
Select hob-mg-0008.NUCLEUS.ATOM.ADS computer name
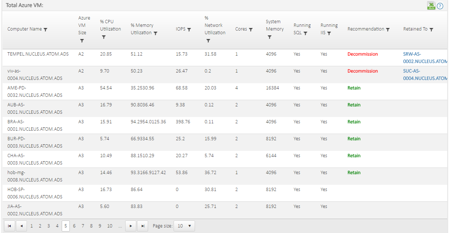(x=35, y=176)
